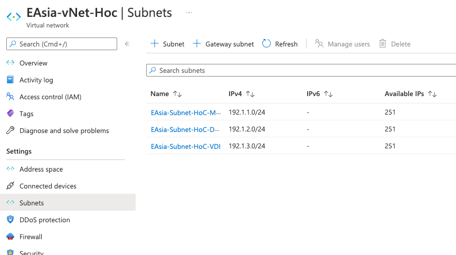Click the Activity log icon

click(10, 80)
